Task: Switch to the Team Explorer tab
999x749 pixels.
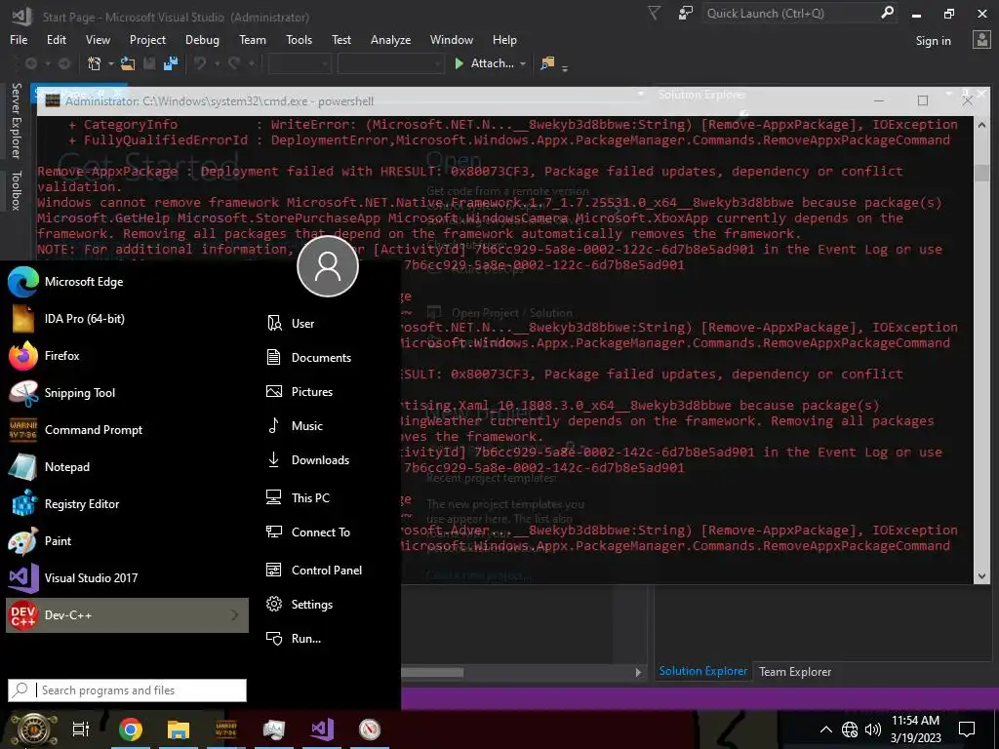Action: click(x=794, y=671)
